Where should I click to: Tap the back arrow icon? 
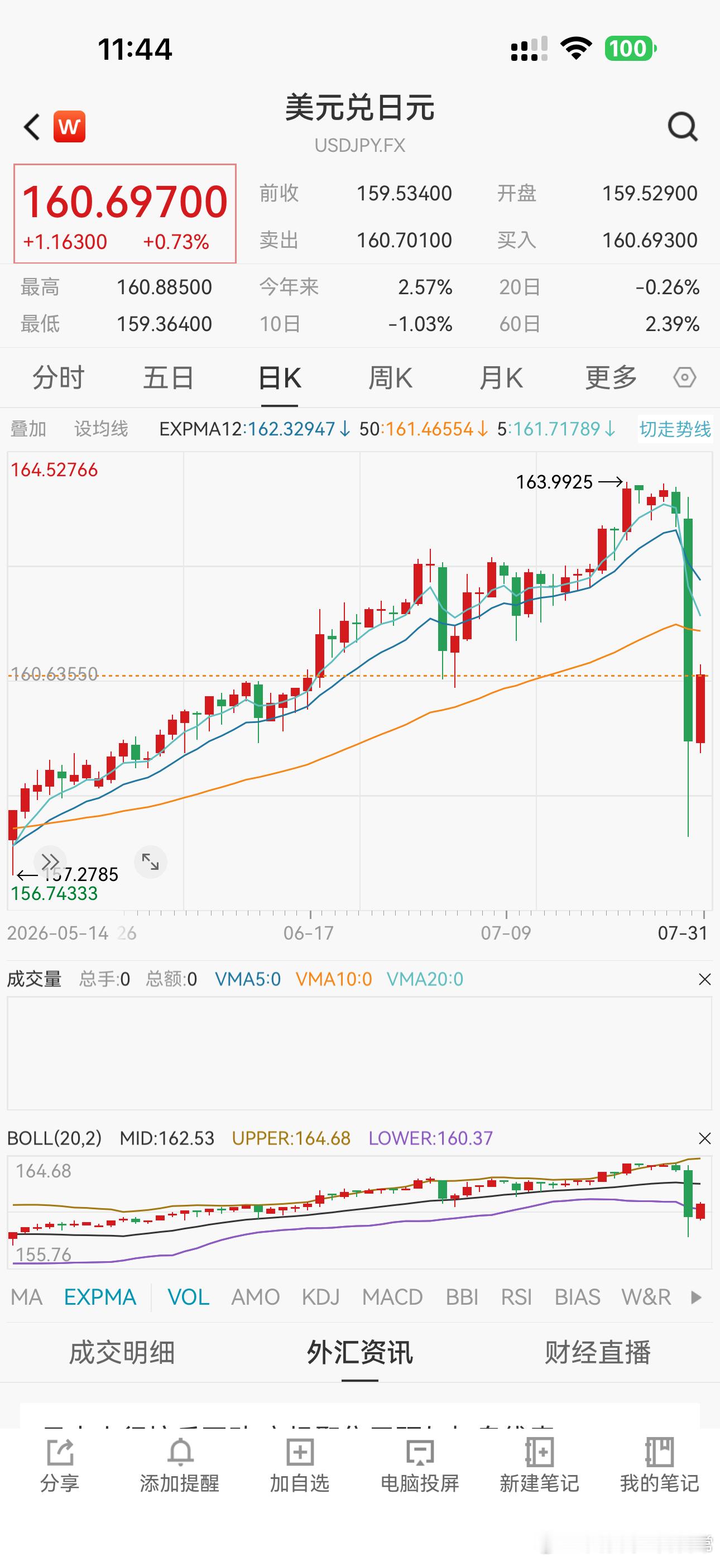tap(31, 127)
